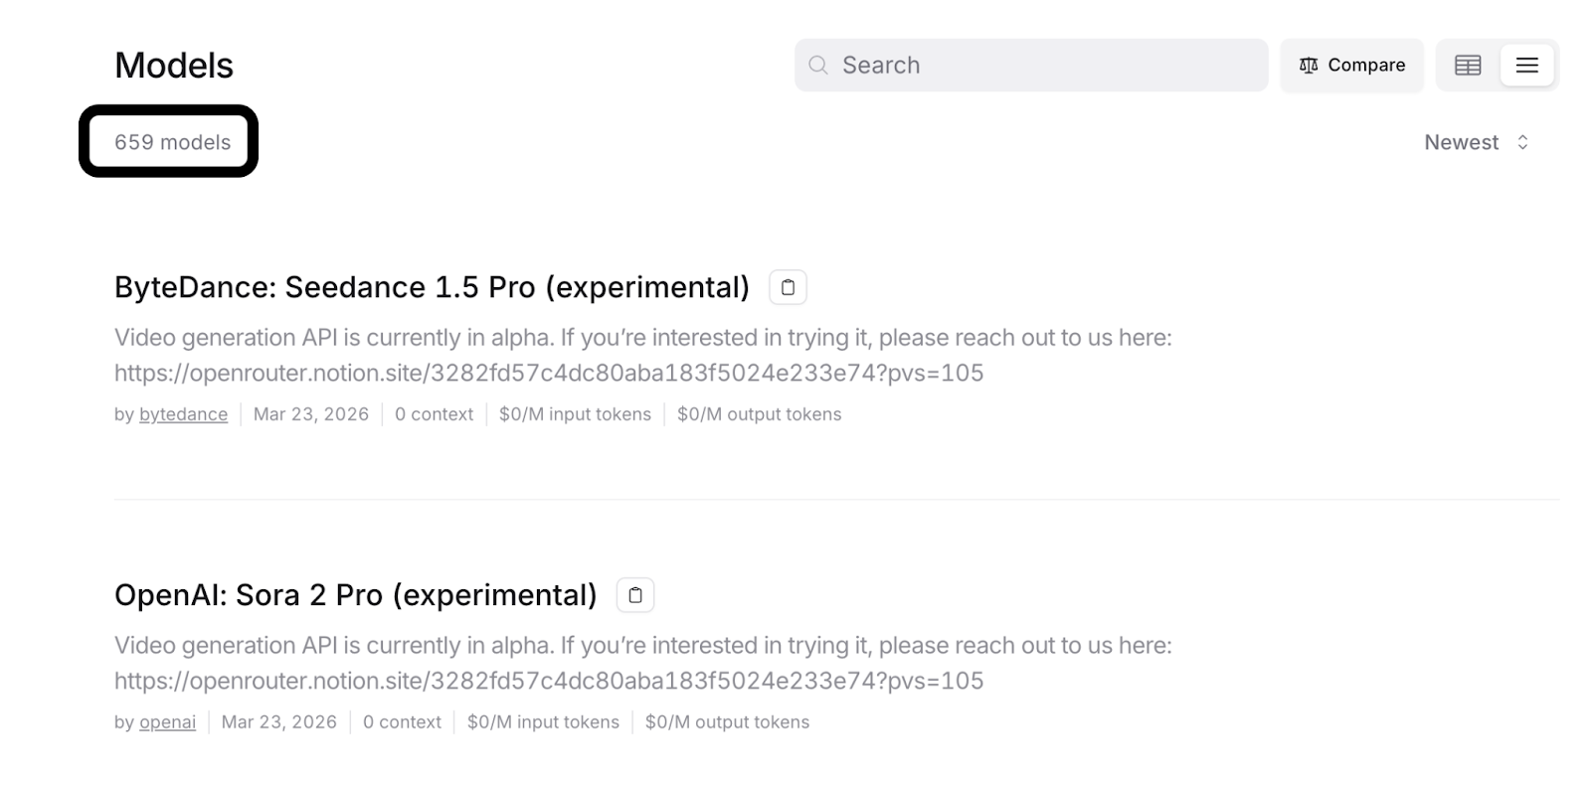The height and width of the screenshot is (787, 1591).
Task: Click the scales icon on Compare button
Action: 1309,66
